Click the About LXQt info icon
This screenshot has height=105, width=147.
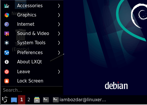7,62
